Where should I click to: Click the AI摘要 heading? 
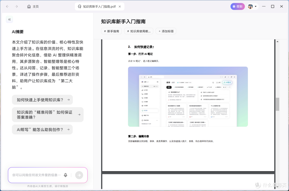tap(18, 32)
